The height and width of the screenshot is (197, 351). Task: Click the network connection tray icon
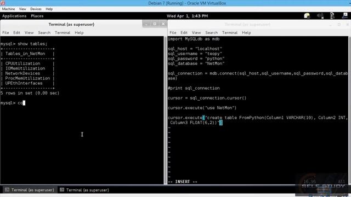click(332, 16)
